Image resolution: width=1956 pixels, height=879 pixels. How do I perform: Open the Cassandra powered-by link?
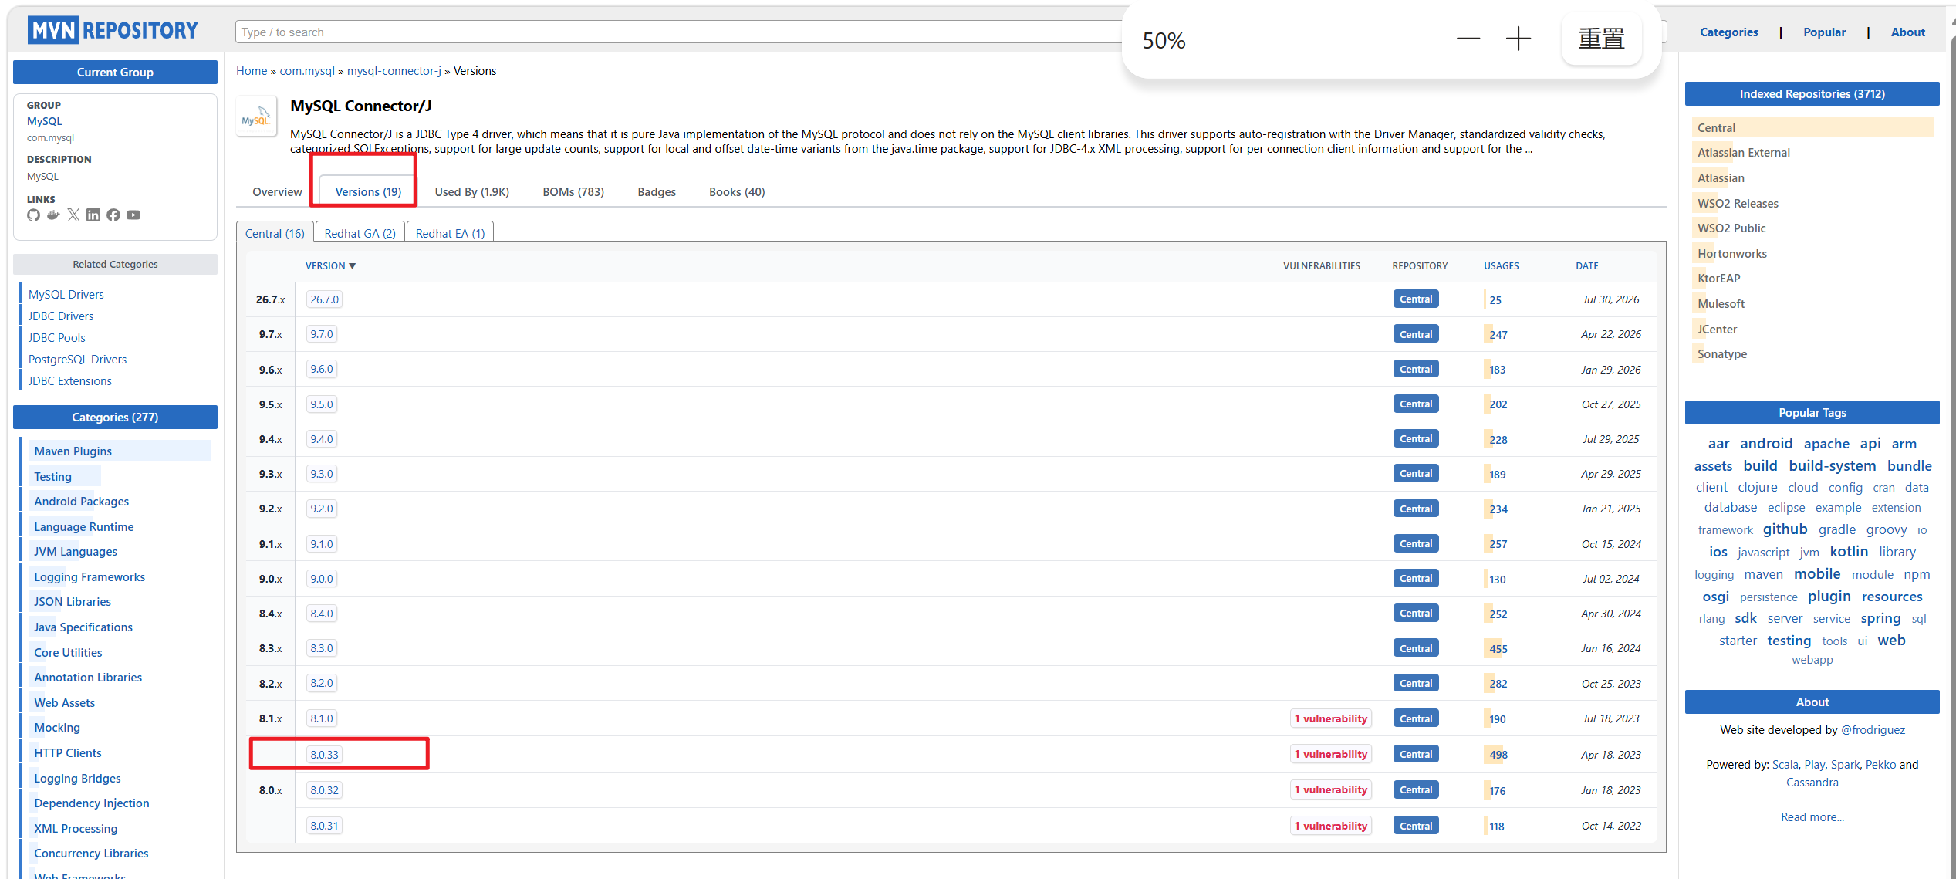(x=1812, y=783)
